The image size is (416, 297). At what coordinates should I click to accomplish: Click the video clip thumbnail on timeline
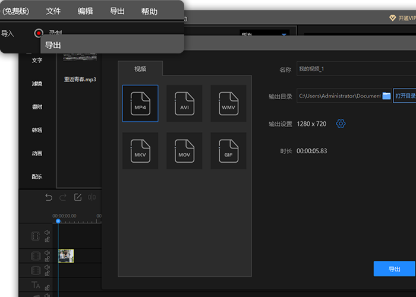tap(66, 256)
